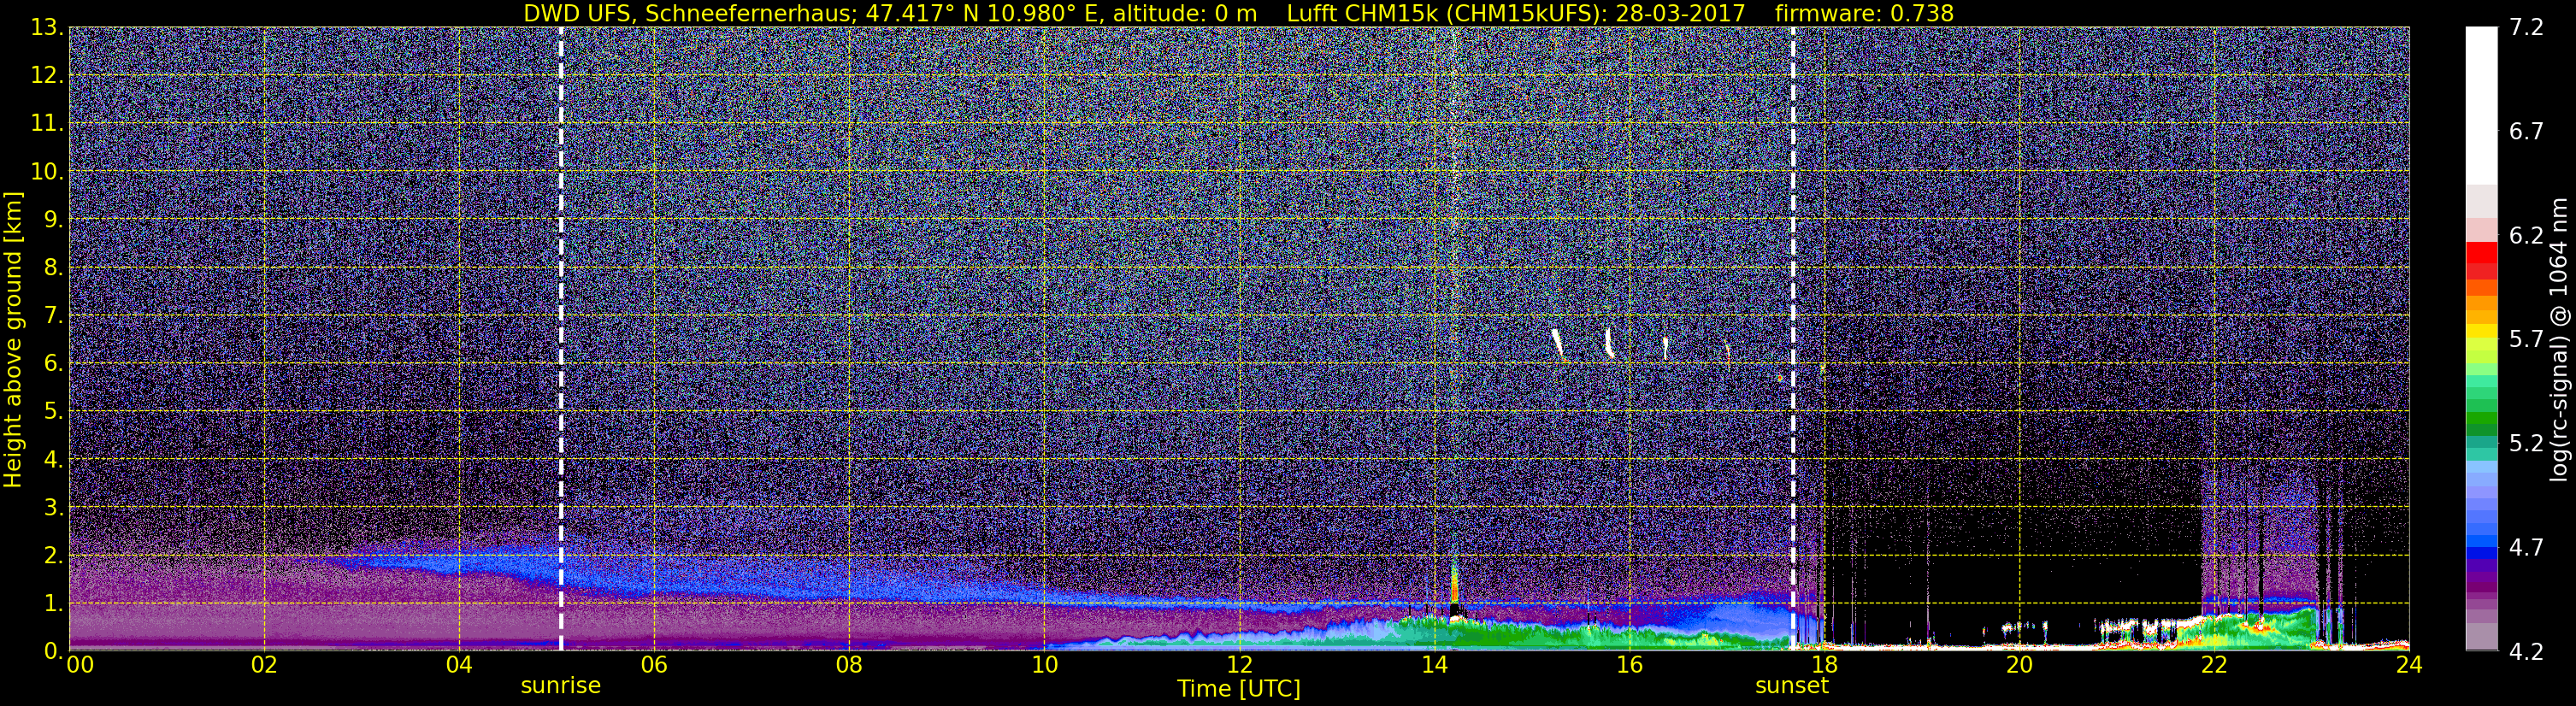The width and height of the screenshot is (2576, 706).
Task: Click the 'Time [UTC]' axis label
Action: click(1239, 689)
